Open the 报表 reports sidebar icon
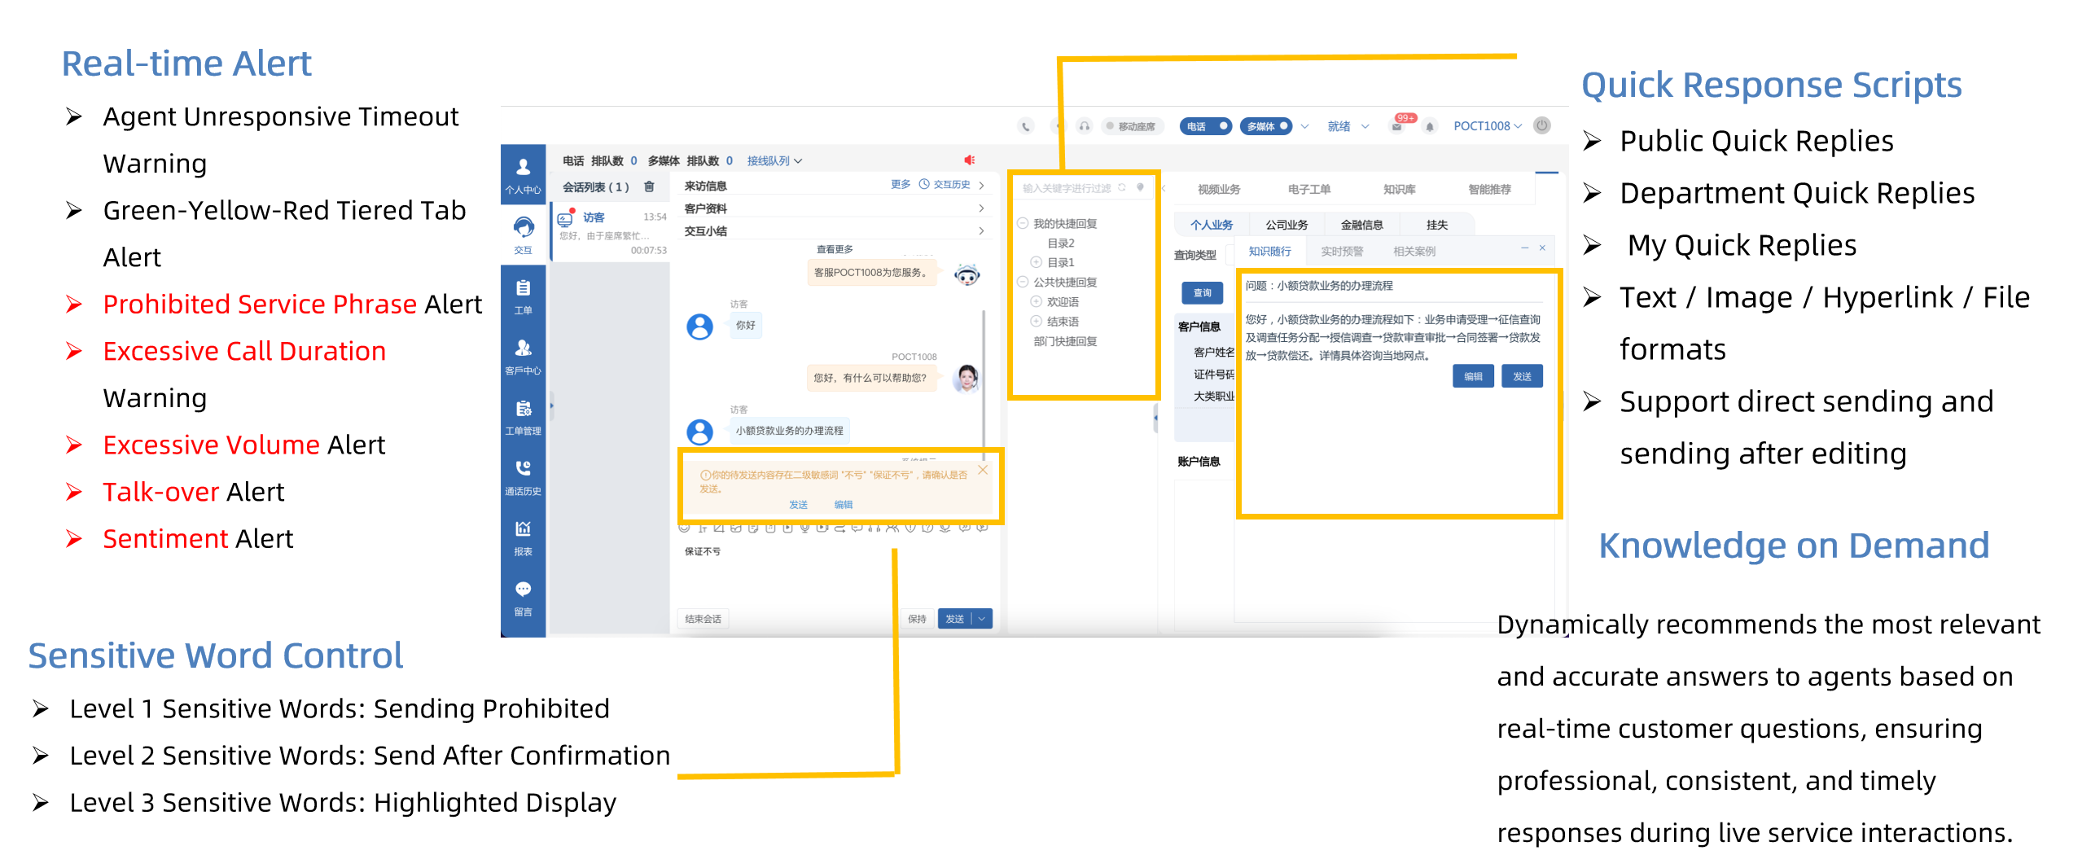Viewport: 2082px width, 868px height. click(523, 537)
